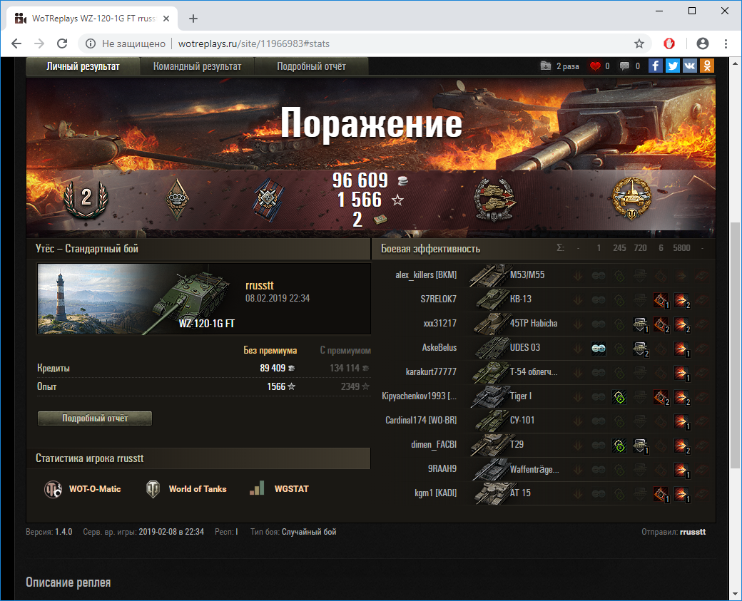
Task: Click the КВ-13 tank icon
Action: (491, 299)
